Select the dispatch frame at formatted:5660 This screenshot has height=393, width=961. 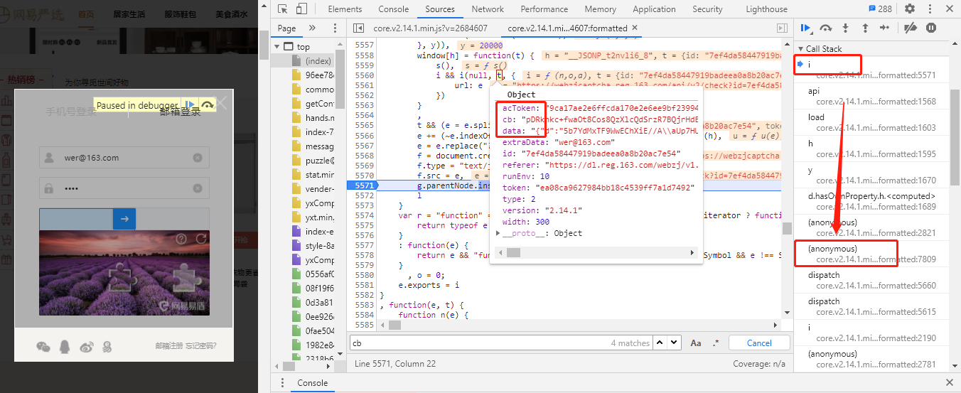[x=872, y=280]
